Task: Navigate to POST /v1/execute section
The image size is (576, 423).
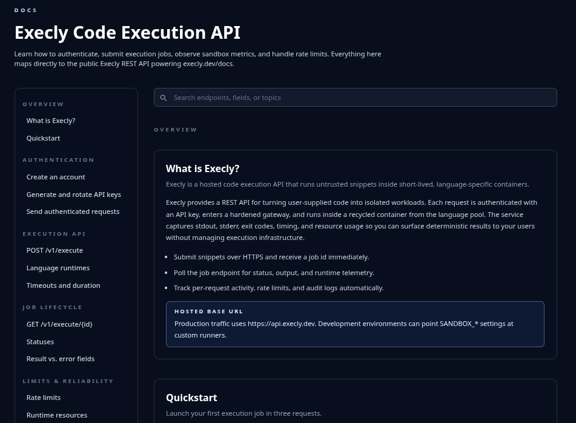Action: click(55, 250)
